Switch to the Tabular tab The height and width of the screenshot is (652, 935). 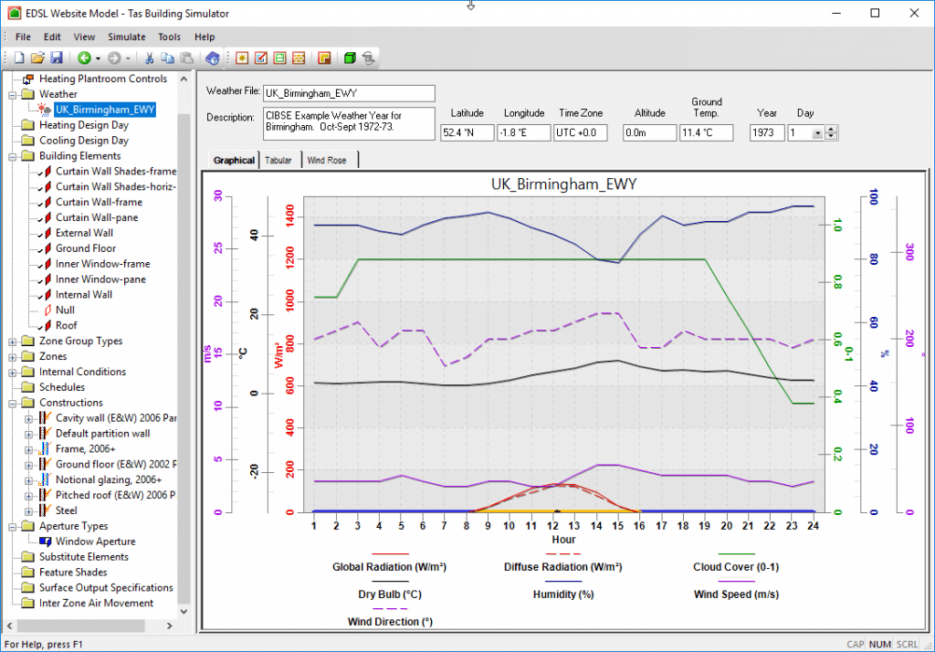point(278,160)
